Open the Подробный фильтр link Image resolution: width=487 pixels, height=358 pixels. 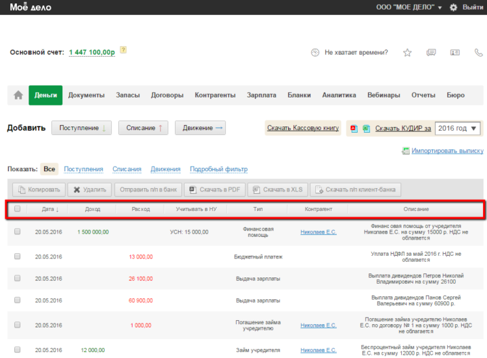(218, 169)
